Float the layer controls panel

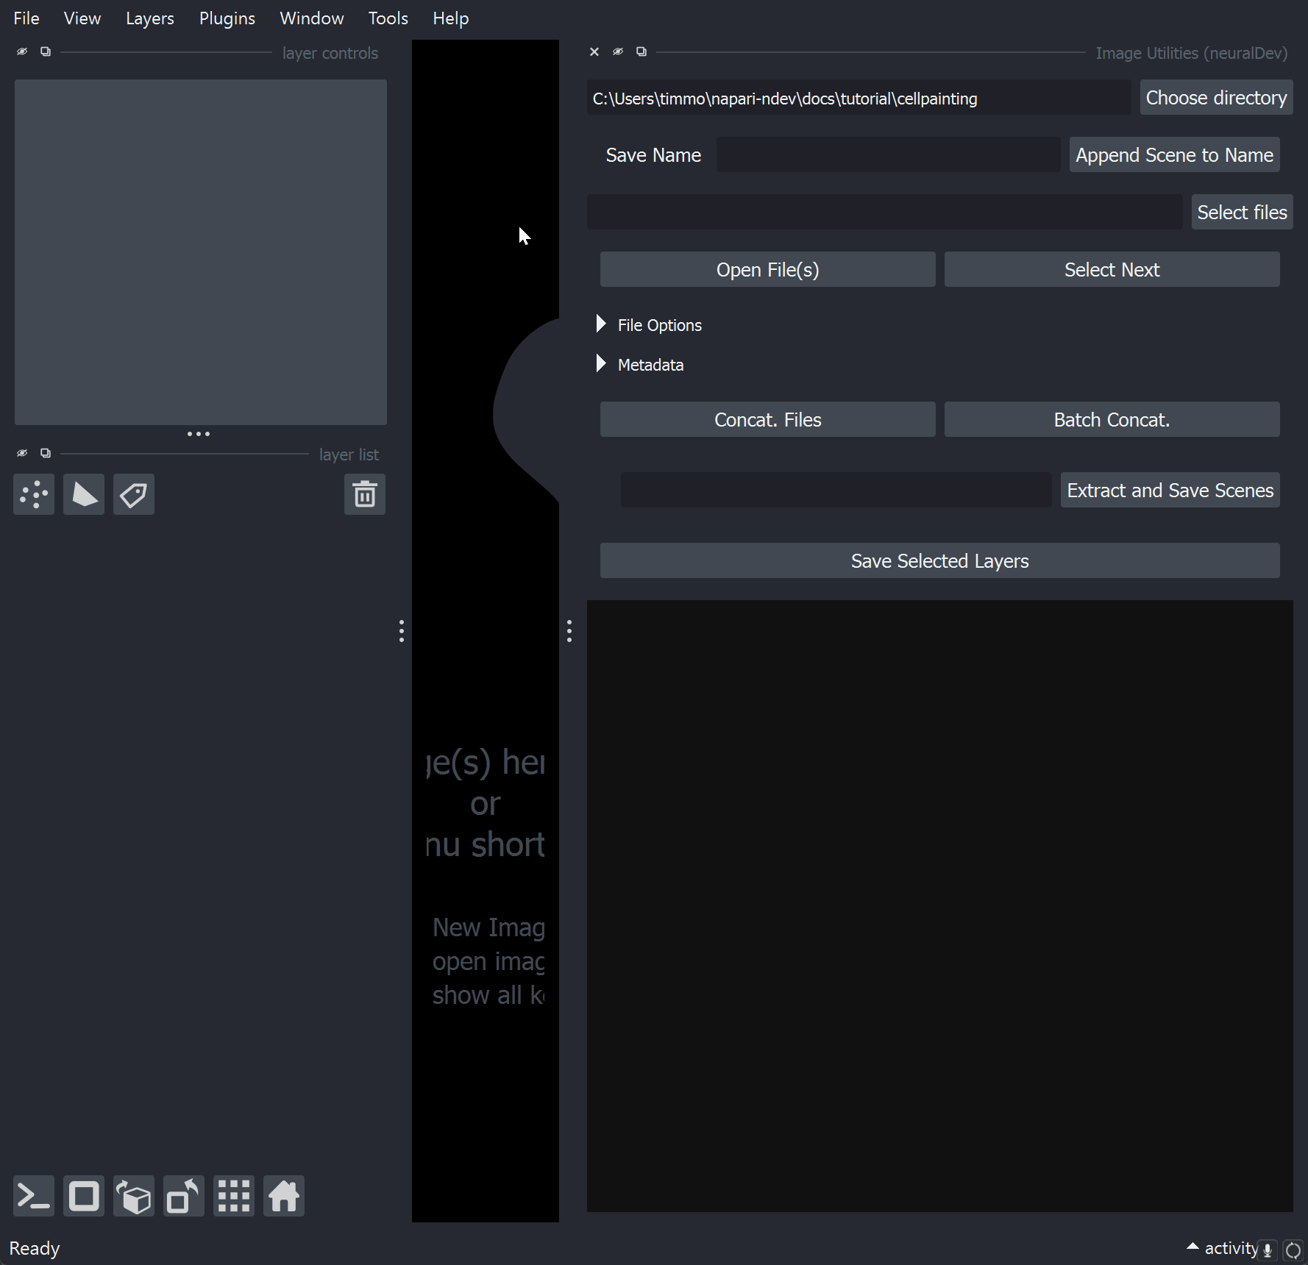point(46,51)
